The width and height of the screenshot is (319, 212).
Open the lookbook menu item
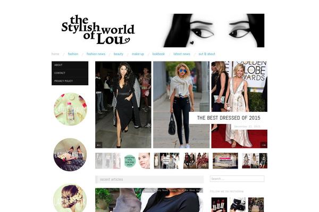pos(158,54)
